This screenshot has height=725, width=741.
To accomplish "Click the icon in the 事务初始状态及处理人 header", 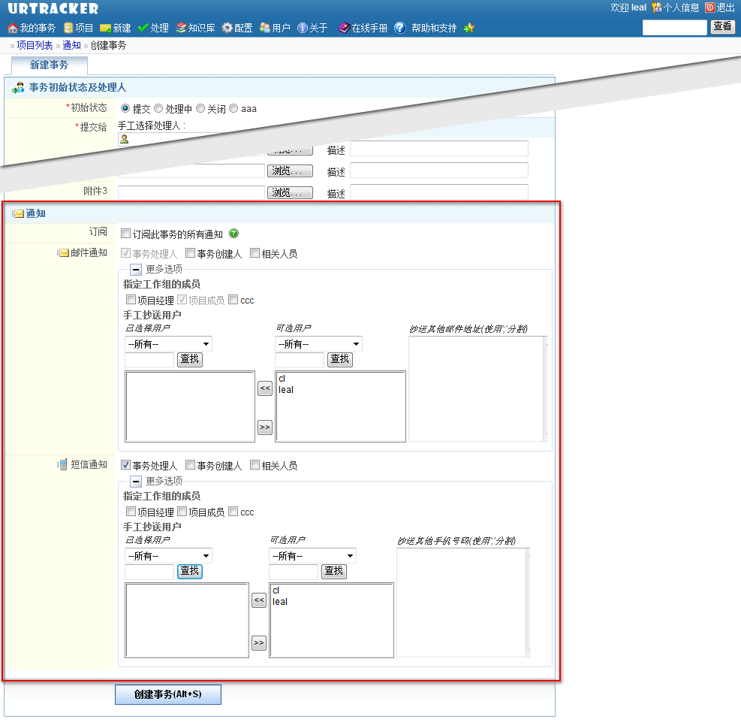I will coord(19,87).
